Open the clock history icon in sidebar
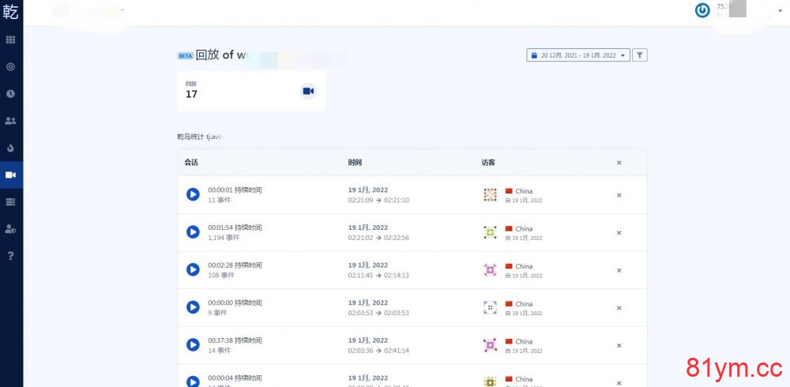790x387 pixels. [x=10, y=93]
